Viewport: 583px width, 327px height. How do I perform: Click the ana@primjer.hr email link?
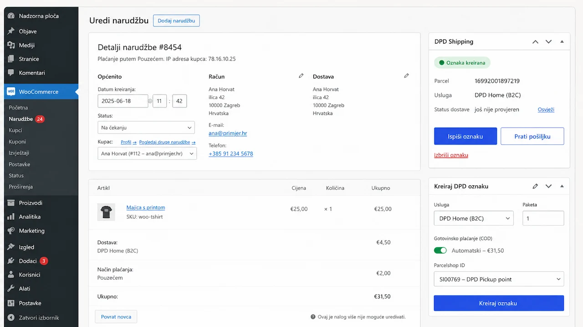[x=228, y=133]
